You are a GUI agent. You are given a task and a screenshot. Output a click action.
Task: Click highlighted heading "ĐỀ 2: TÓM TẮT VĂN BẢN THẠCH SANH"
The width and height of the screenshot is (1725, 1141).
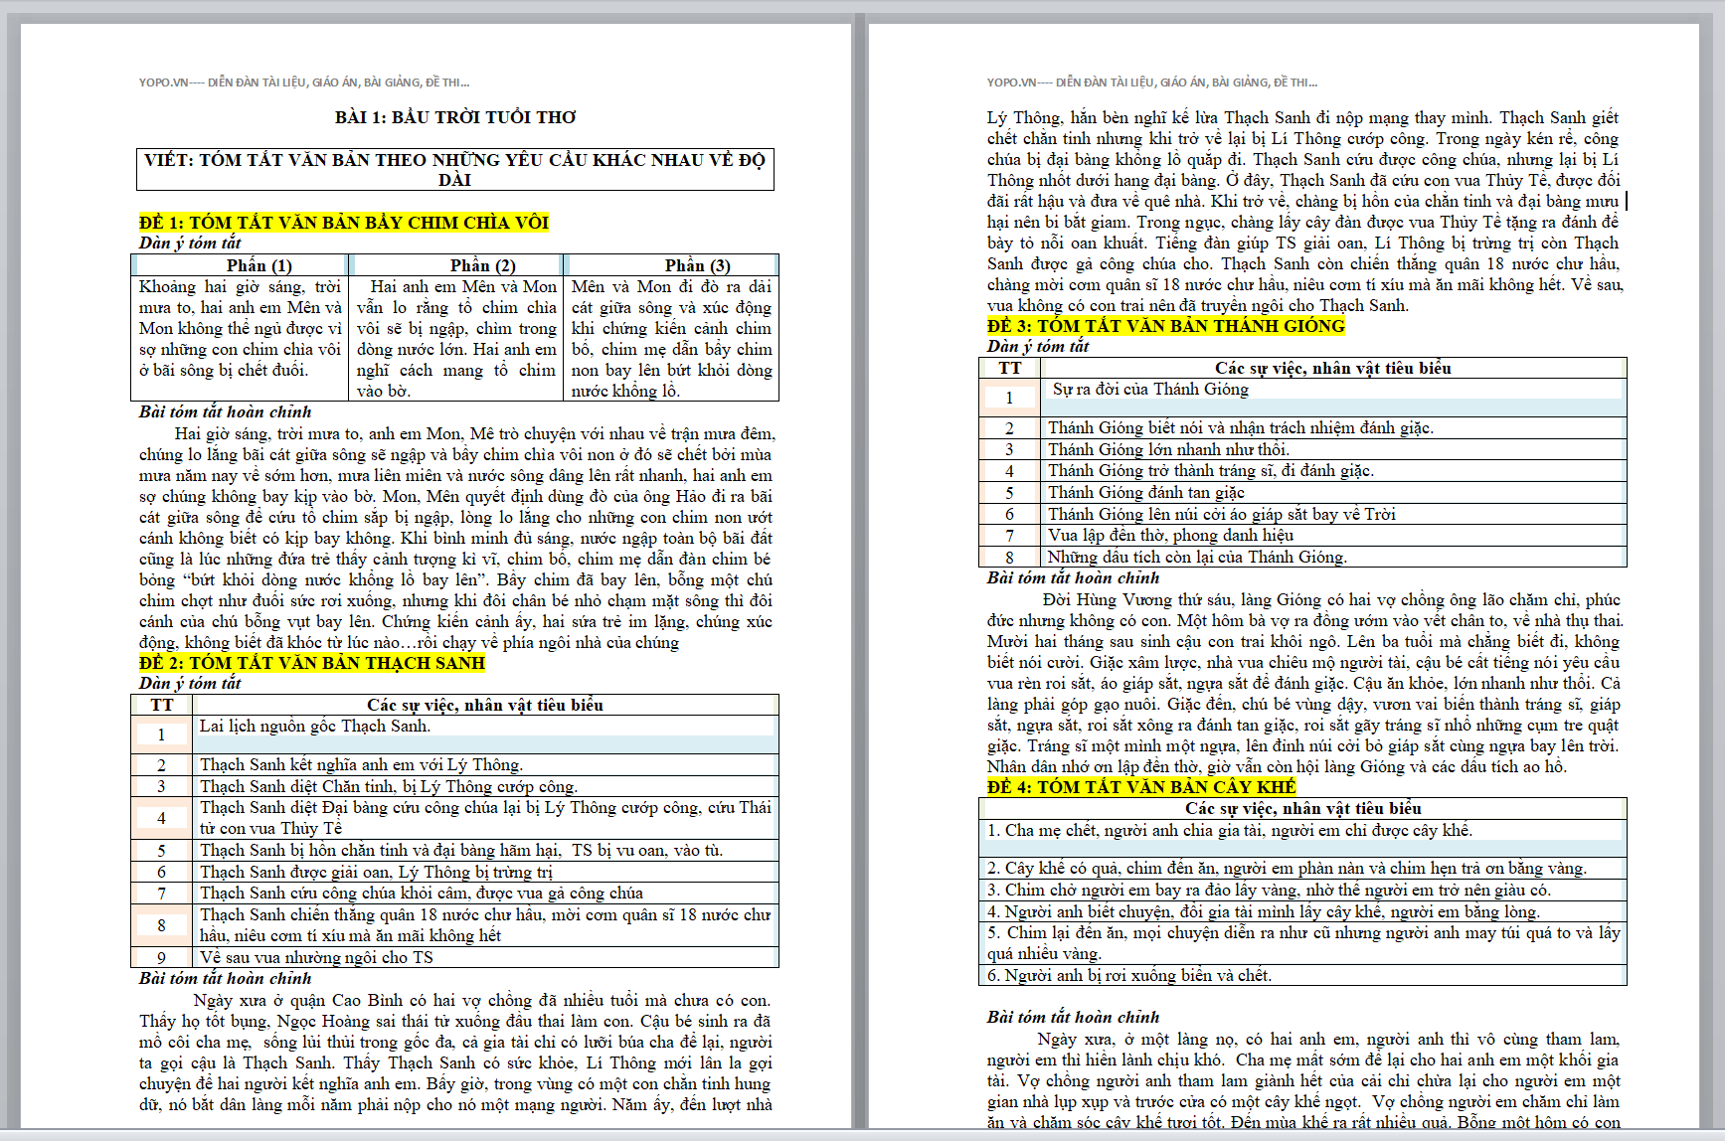pos(312,663)
